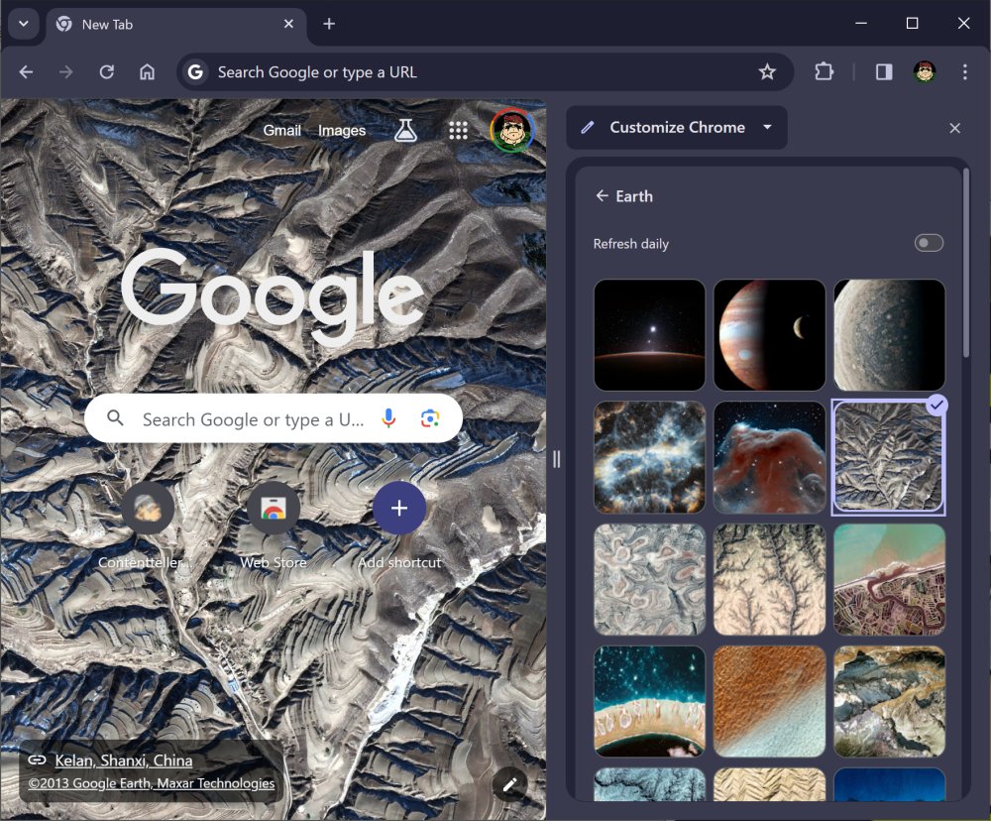Select the blue nebula theme

click(650, 457)
